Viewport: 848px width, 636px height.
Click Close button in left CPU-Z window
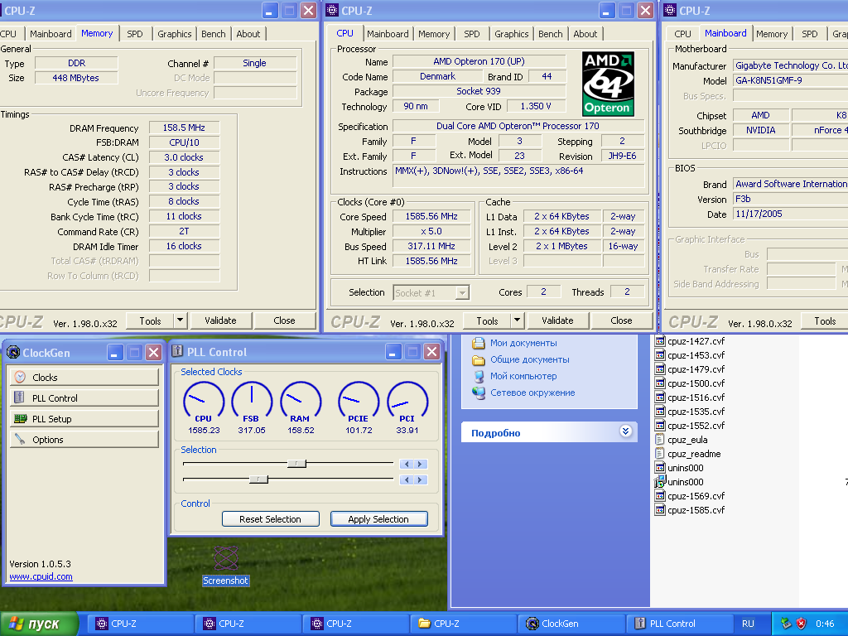[x=285, y=320]
